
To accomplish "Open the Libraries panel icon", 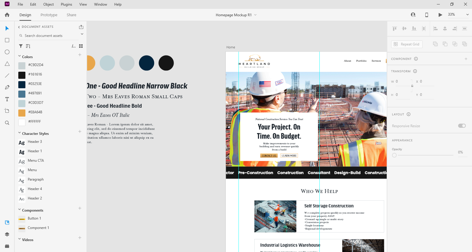I will point(7,222).
